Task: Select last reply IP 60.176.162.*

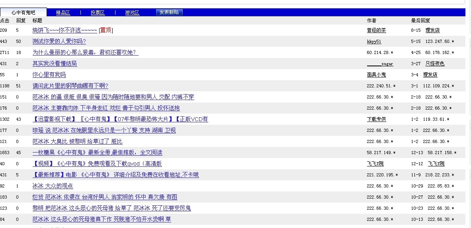Action: tap(440, 52)
